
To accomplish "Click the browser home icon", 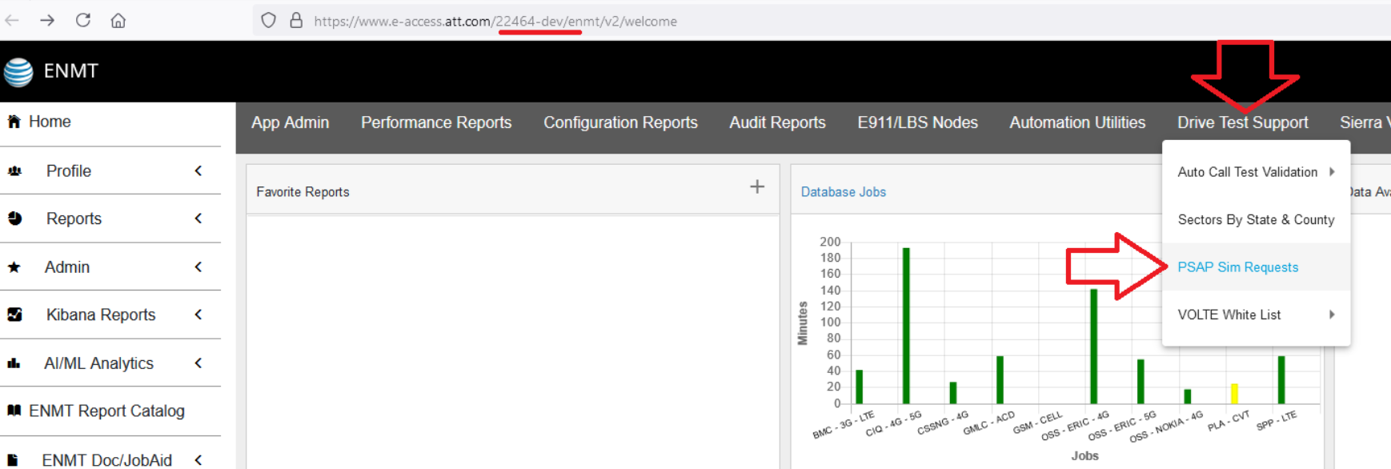I will tap(118, 21).
